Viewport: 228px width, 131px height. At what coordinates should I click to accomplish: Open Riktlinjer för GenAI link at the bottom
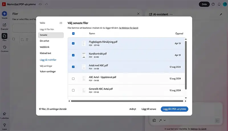(198, 129)
